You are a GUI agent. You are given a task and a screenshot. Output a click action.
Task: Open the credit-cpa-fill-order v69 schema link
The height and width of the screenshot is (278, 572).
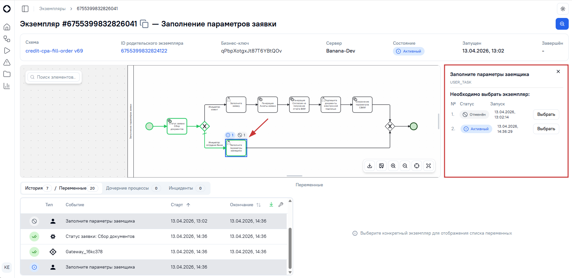tap(54, 51)
